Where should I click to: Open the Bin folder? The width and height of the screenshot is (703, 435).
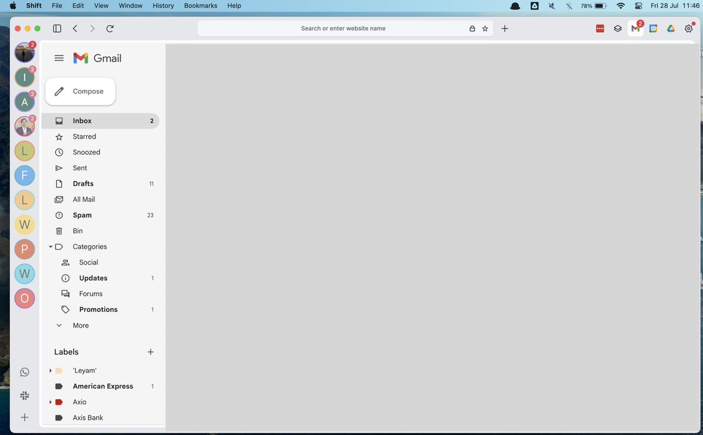100,231
